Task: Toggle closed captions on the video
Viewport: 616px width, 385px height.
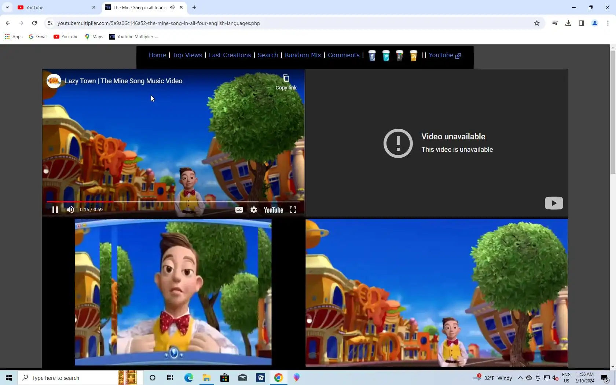Action: pos(239,210)
